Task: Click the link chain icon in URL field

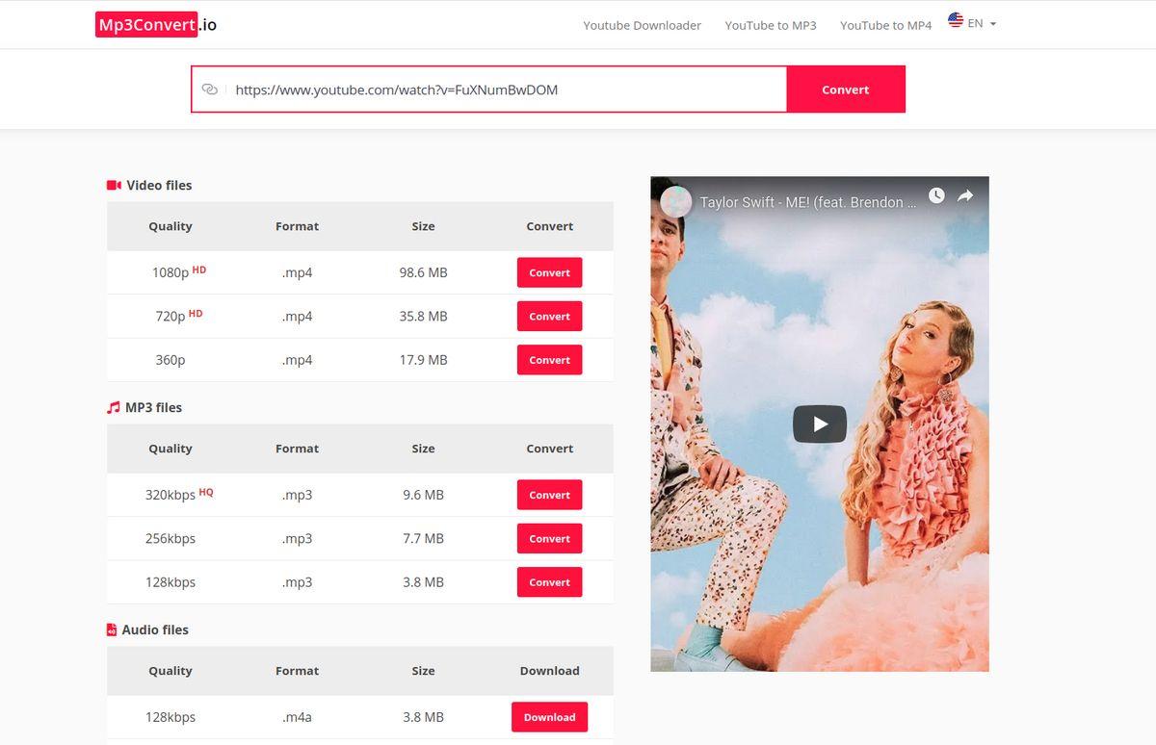Action: click(x=210, y=90)
